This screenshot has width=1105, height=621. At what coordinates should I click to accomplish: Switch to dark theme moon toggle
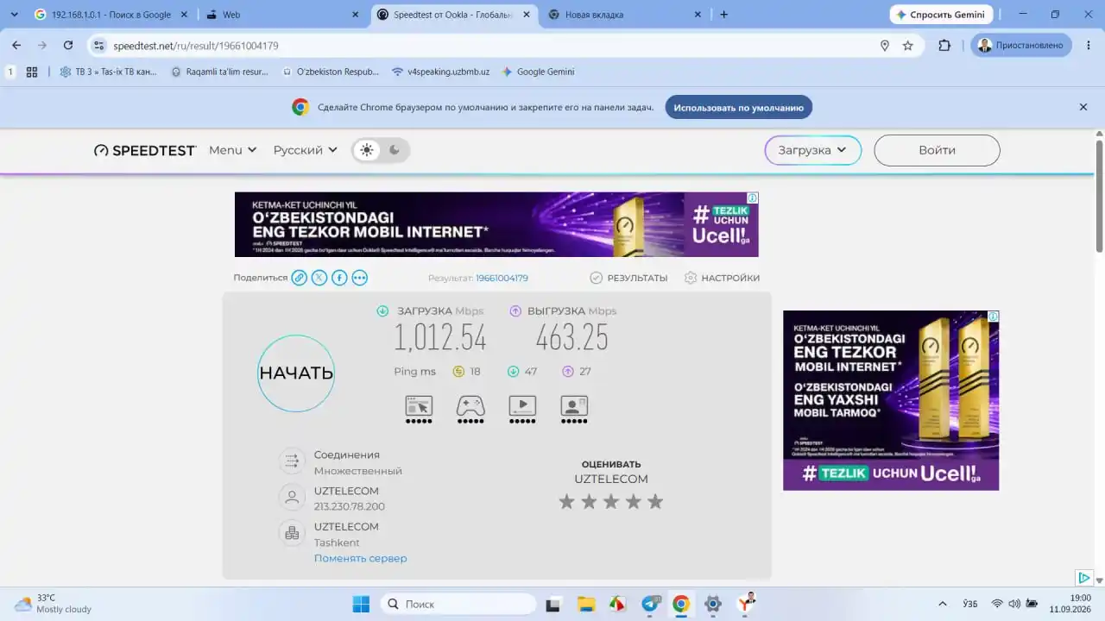pyautogui.click(x=395, y=150)
